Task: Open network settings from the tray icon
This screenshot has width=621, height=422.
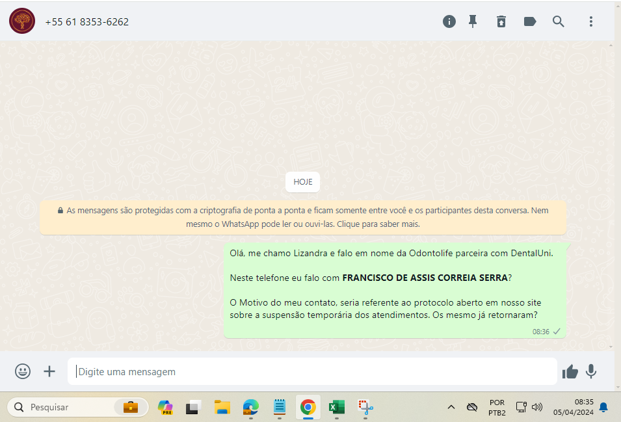Action: 522,407
